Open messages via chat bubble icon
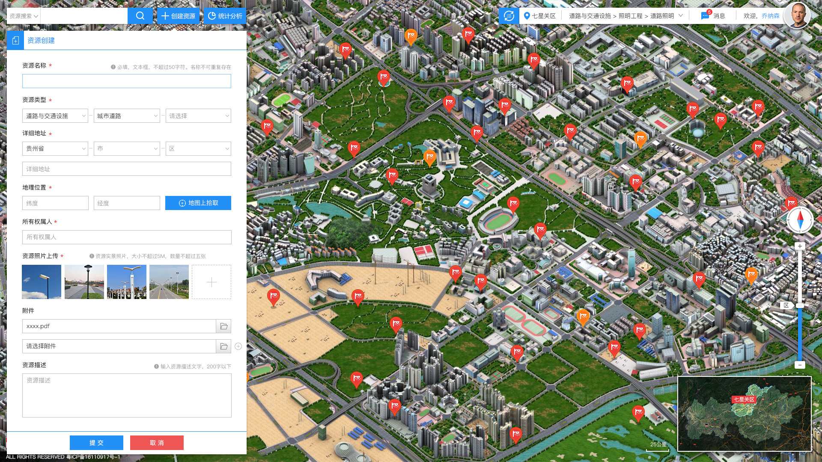The width and height of the screenshot is (822, 462). (x=705, y=16)
